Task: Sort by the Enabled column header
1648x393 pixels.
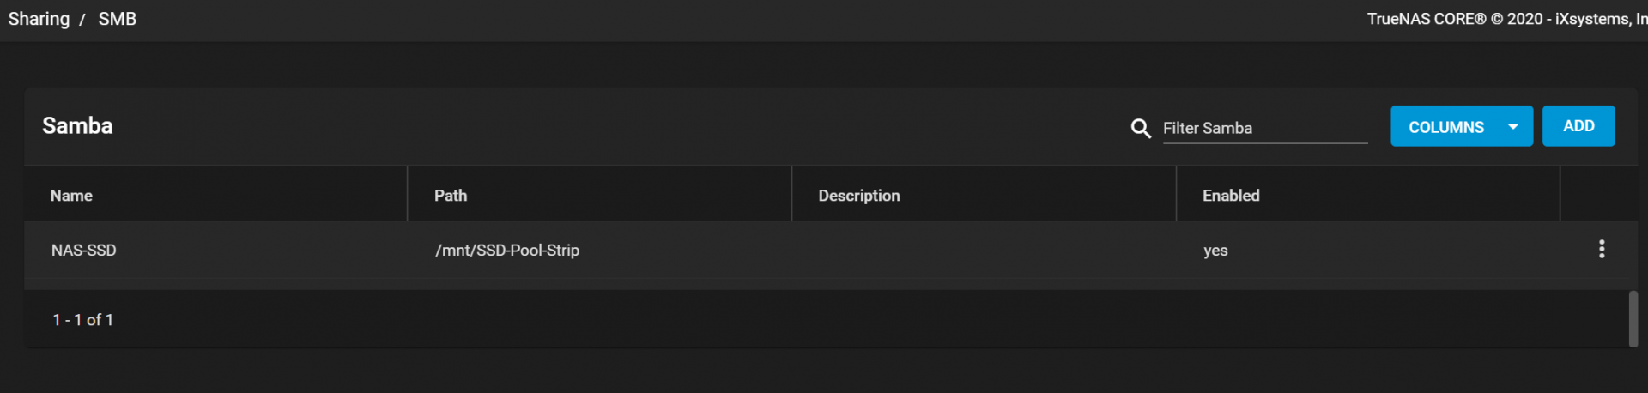Action: click(x=1230, y=196)
